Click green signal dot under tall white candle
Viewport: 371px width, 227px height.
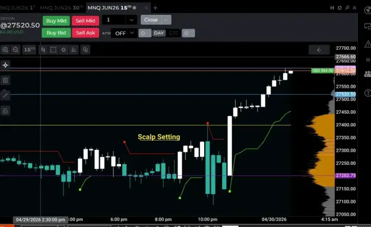[230, 191]
